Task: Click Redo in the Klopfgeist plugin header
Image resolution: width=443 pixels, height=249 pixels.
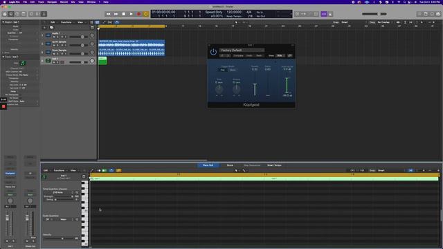Action: click(x=259, y=55)
